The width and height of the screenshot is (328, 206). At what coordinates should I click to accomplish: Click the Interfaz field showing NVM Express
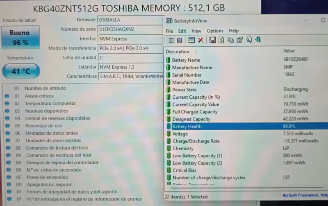tap(130, 39)
